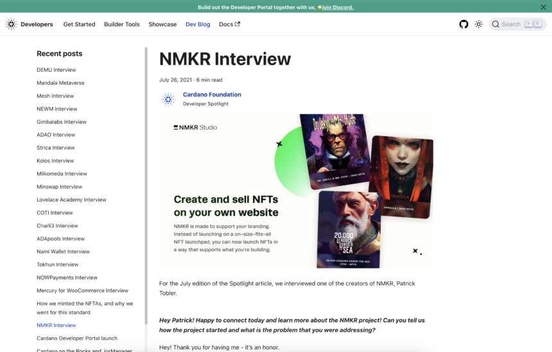
Task: Click the NMKR Studio banner image
Action: tap(296, 191)
